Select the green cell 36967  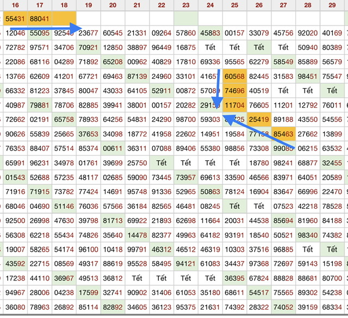(64, 278)
